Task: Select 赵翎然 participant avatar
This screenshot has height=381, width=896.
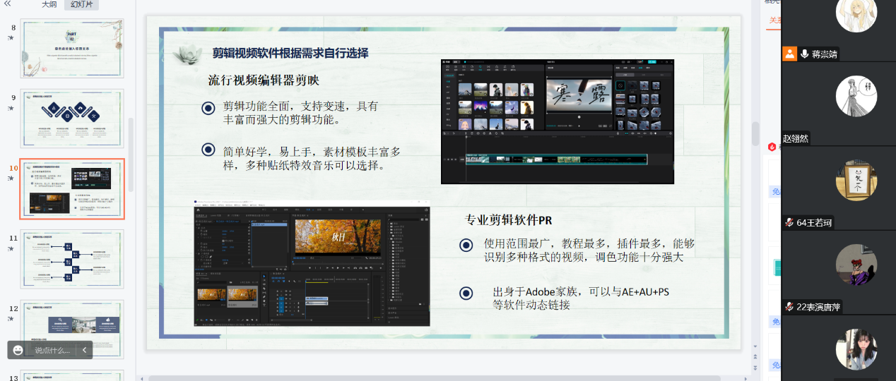Action: [x=856, y=96]
